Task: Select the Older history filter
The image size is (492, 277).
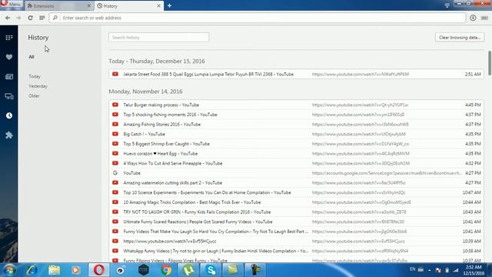Action: click(34, 95)
